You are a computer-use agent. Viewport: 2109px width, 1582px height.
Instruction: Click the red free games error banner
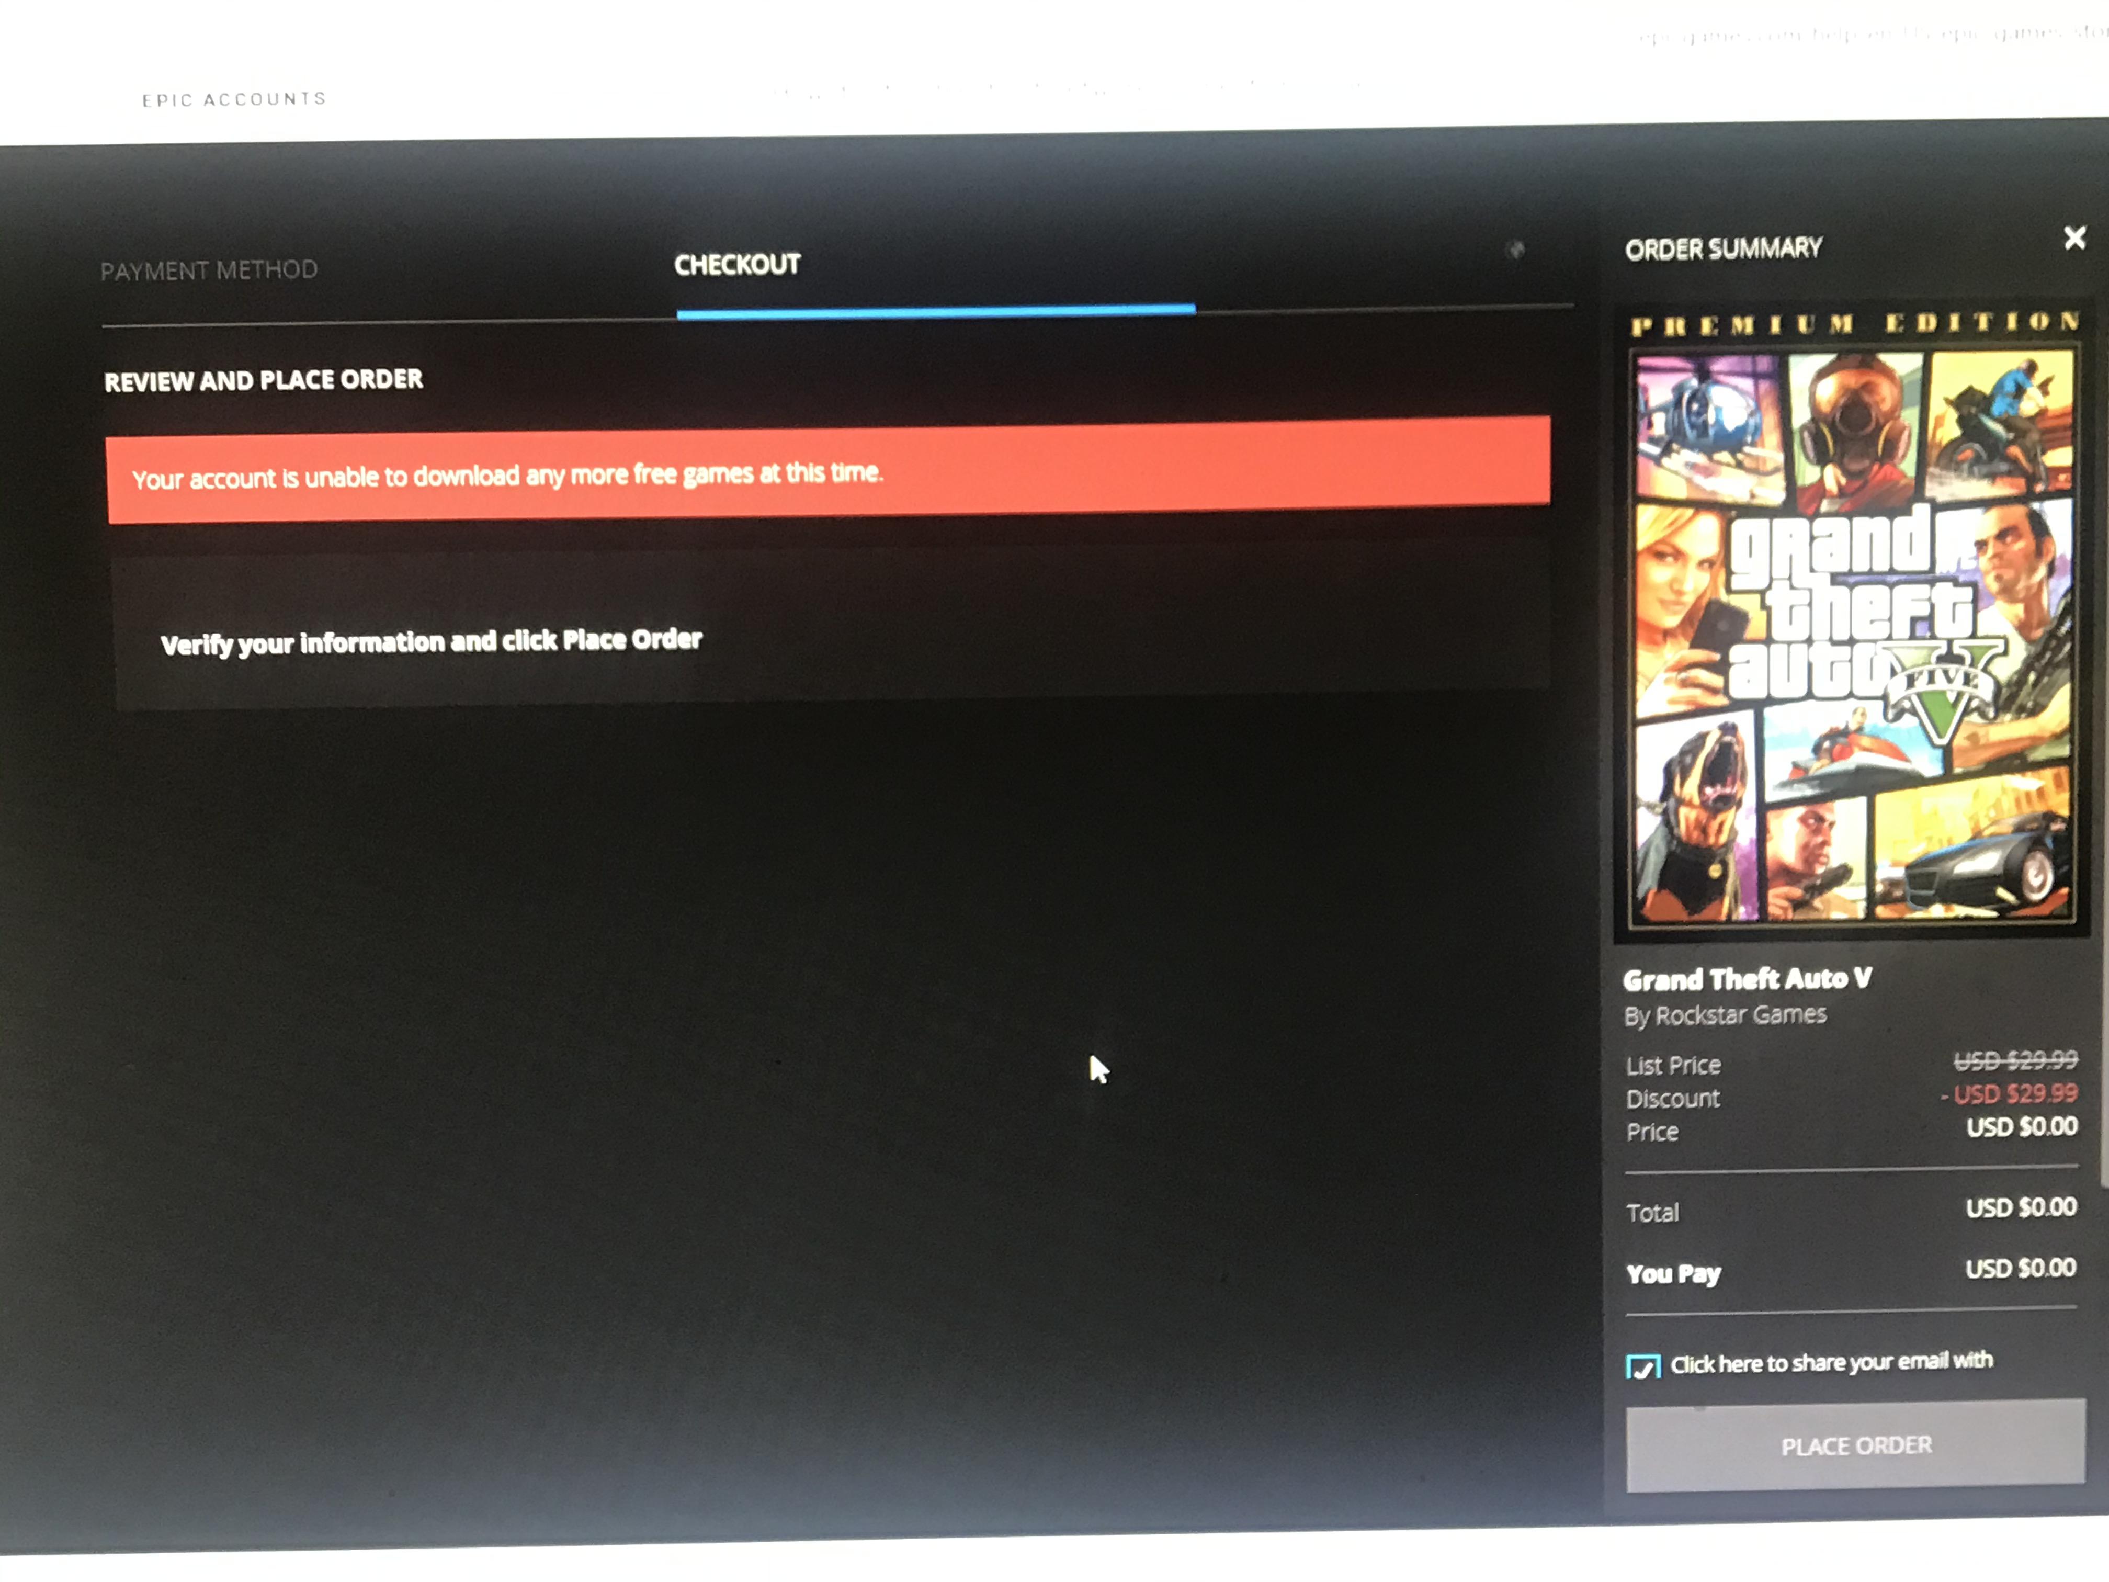827,471
